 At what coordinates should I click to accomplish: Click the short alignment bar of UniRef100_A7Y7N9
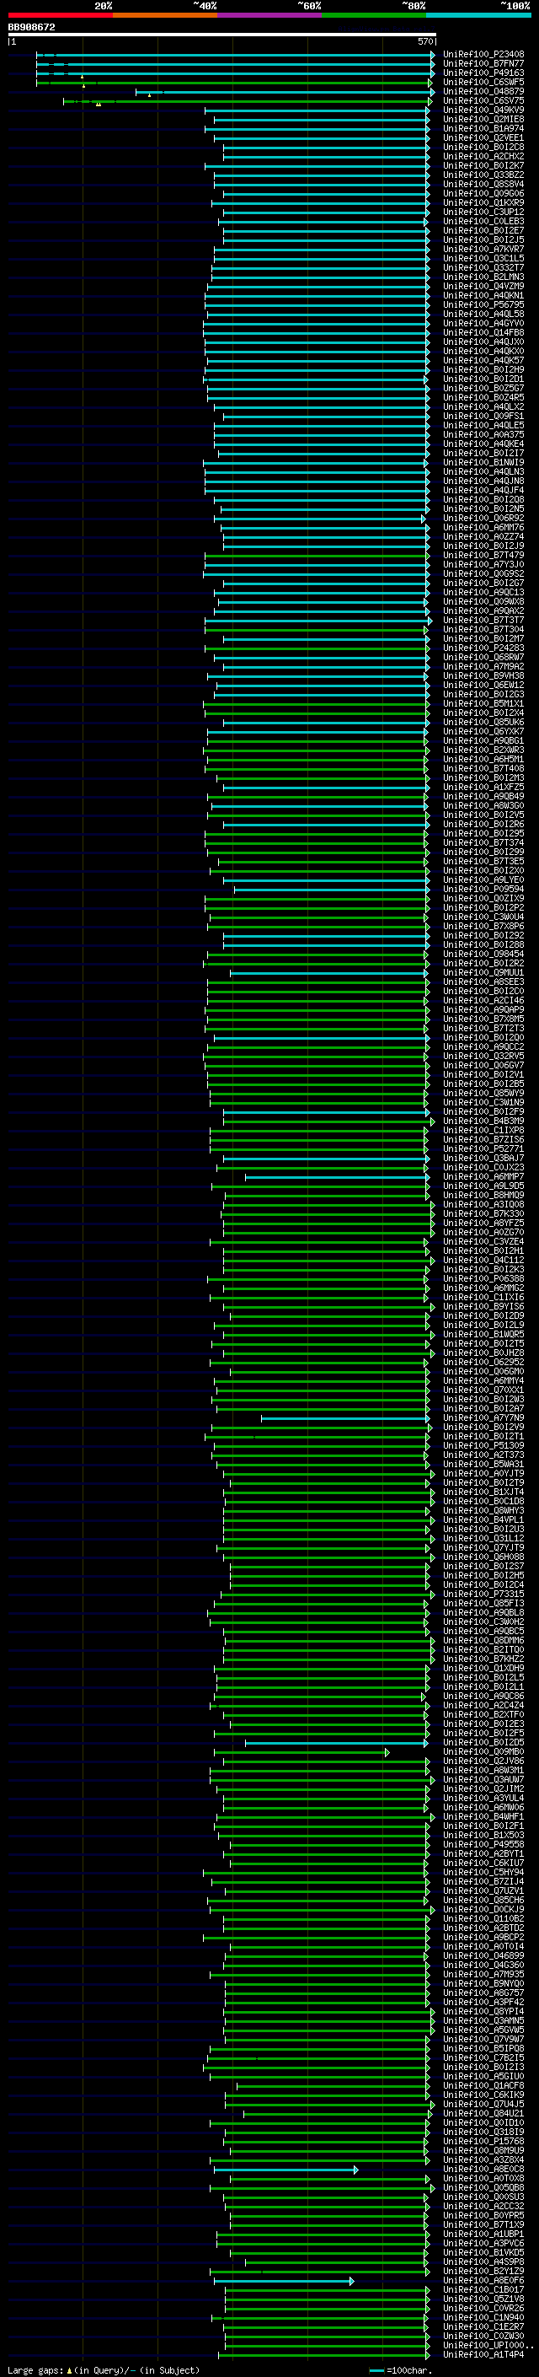coord(345,1417)
